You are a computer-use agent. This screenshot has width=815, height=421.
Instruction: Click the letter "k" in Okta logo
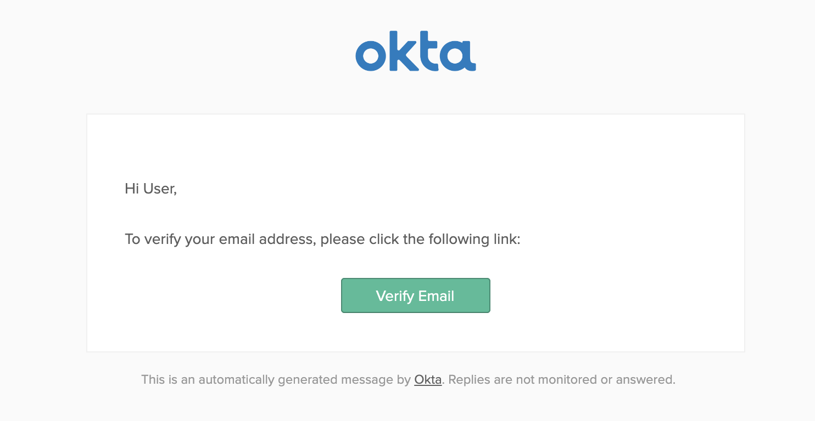[x=401, y=52]
